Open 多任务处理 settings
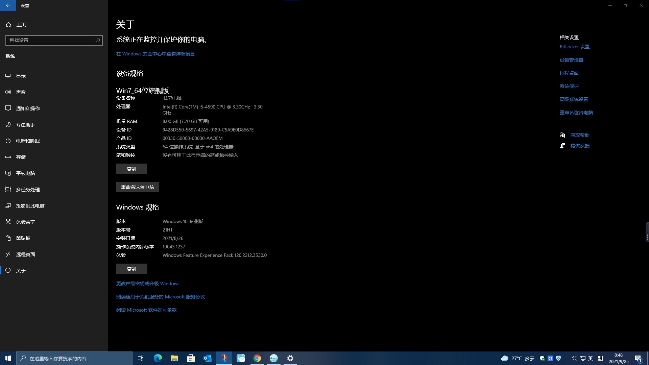 pyautogui.click(x=54, y=190)
